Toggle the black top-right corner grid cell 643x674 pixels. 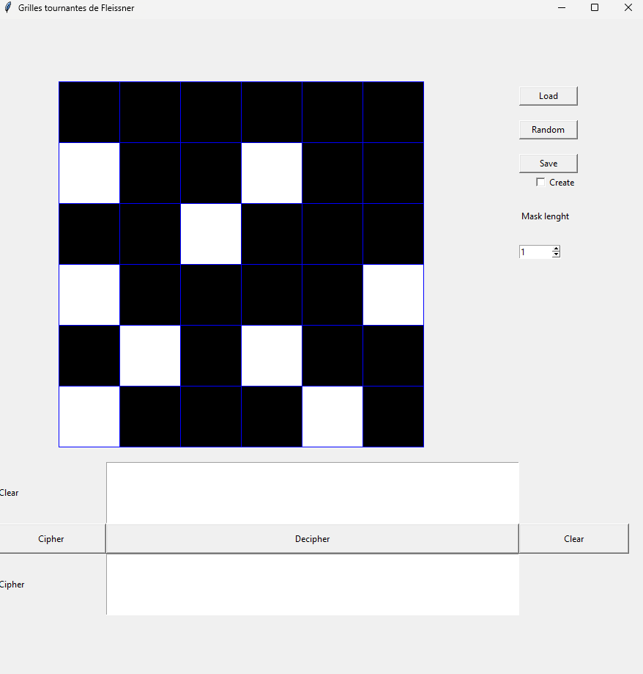pos(393,111)
